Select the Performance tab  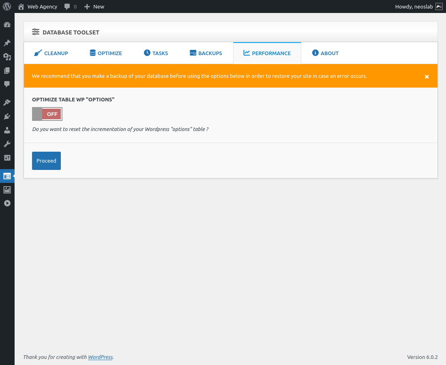(267, 53)
